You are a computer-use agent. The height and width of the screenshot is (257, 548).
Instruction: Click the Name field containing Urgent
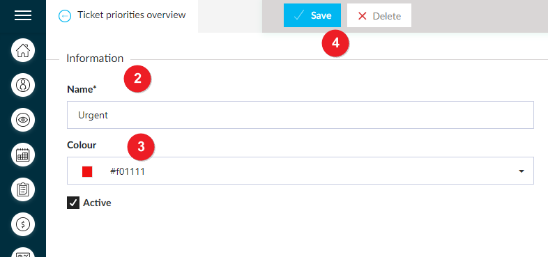[300, 115]
